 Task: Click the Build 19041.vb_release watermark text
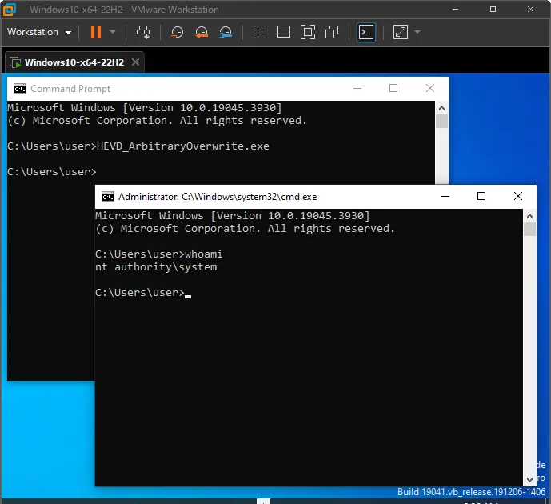471,492
